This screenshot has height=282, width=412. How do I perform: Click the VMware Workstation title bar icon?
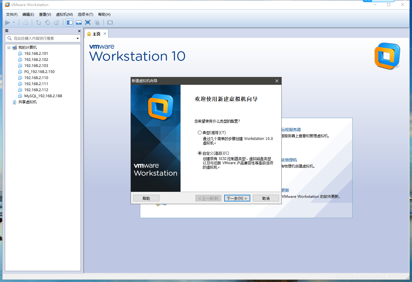click(x=7, y=5)
